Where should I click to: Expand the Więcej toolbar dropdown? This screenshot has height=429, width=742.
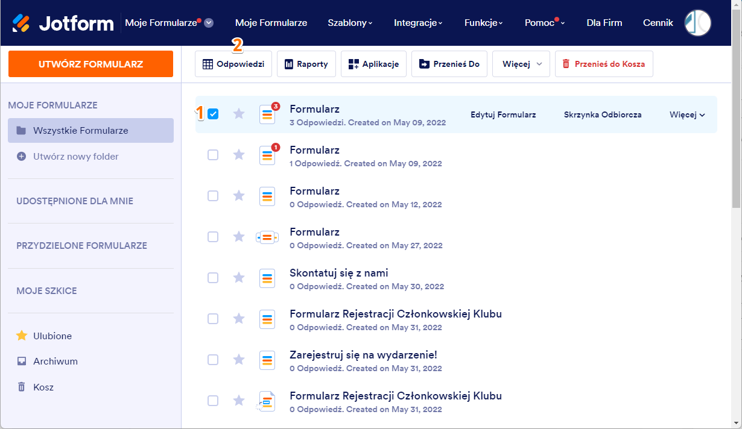click(x=521, y=64)
